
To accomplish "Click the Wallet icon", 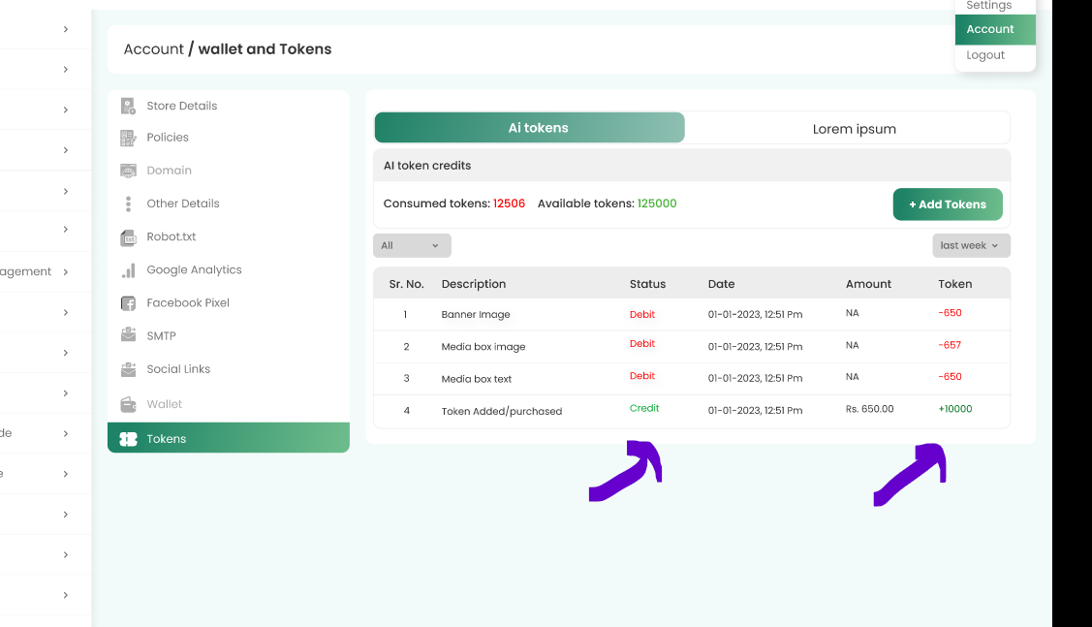I will tap(128, 404).
